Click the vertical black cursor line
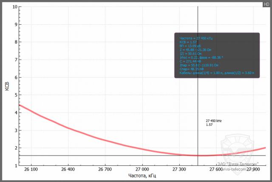272x182 pixels. [198, 98]
